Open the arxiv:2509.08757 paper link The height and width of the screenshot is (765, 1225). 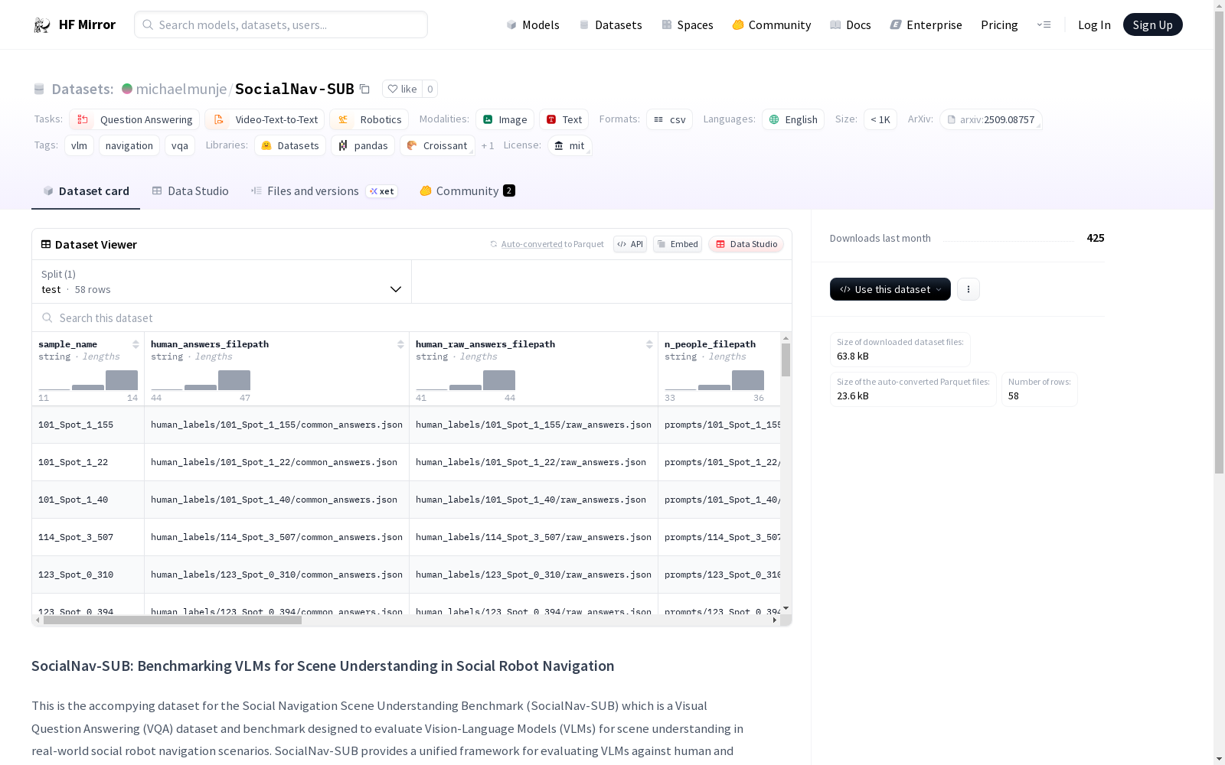point(991,119)
